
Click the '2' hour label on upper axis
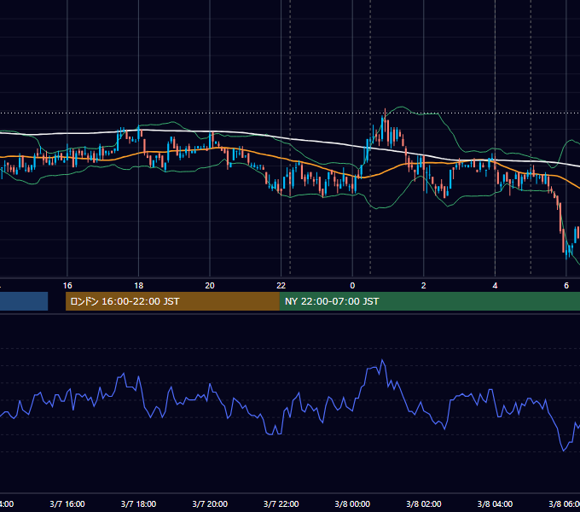[424, 286]
